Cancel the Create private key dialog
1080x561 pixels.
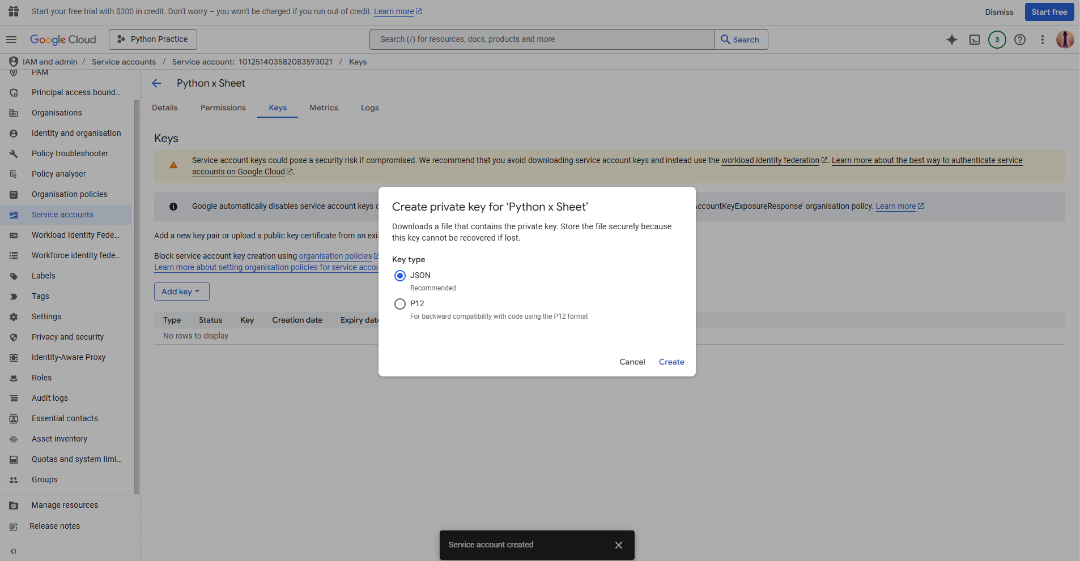click(x=632, y=362)
